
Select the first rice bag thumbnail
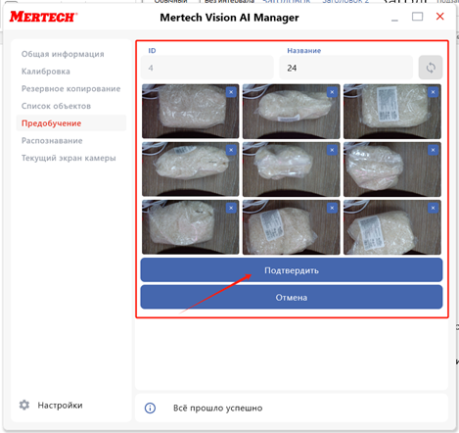tap(191, 112)
